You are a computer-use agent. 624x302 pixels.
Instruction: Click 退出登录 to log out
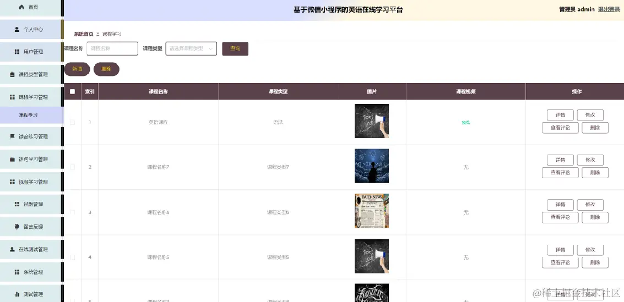(609, 9)
